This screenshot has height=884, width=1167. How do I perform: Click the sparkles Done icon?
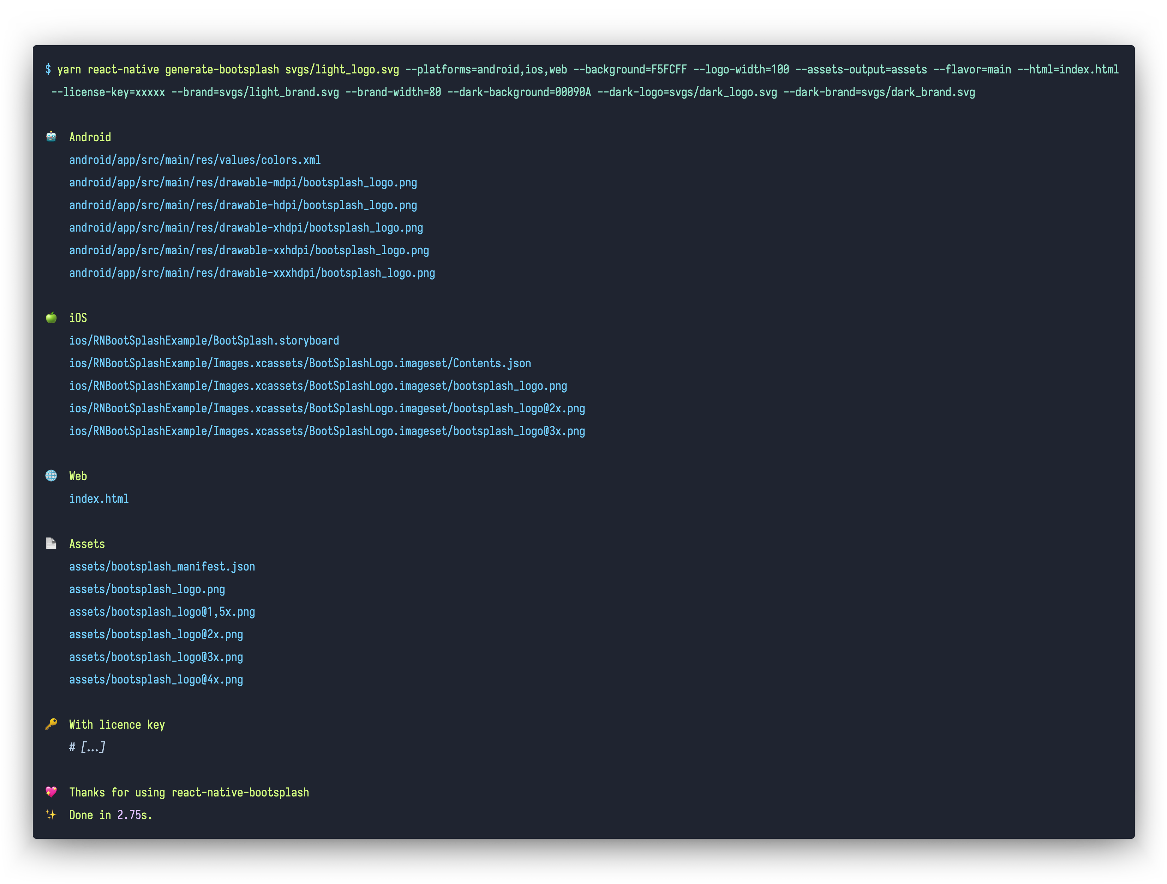point(51,814)
